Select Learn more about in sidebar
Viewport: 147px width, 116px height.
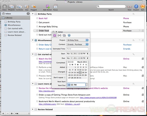(17, 32)
